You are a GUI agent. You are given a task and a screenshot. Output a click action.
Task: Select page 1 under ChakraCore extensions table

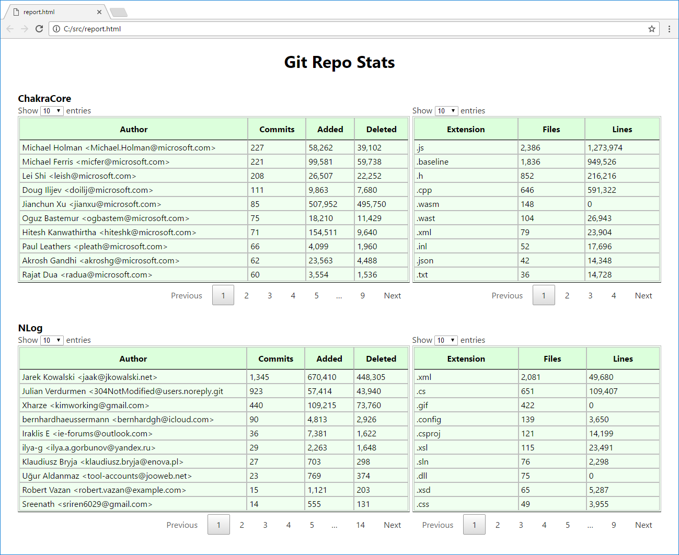coord(544,295)
